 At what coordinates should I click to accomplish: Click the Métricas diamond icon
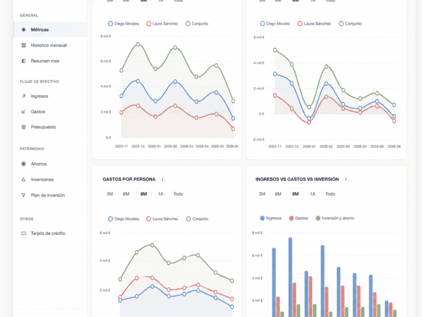pyautogui.click(x=24, y=30)
